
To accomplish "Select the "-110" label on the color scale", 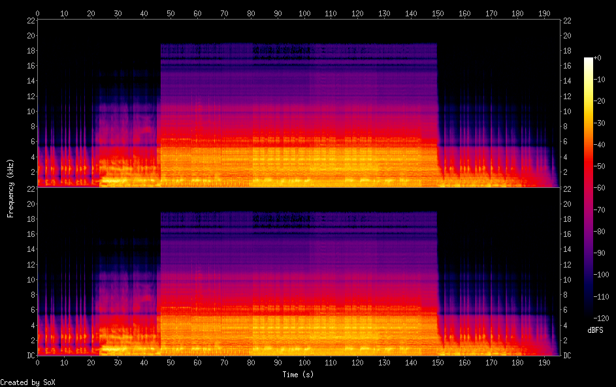I will pyautogui.click(x=601, y=296).
